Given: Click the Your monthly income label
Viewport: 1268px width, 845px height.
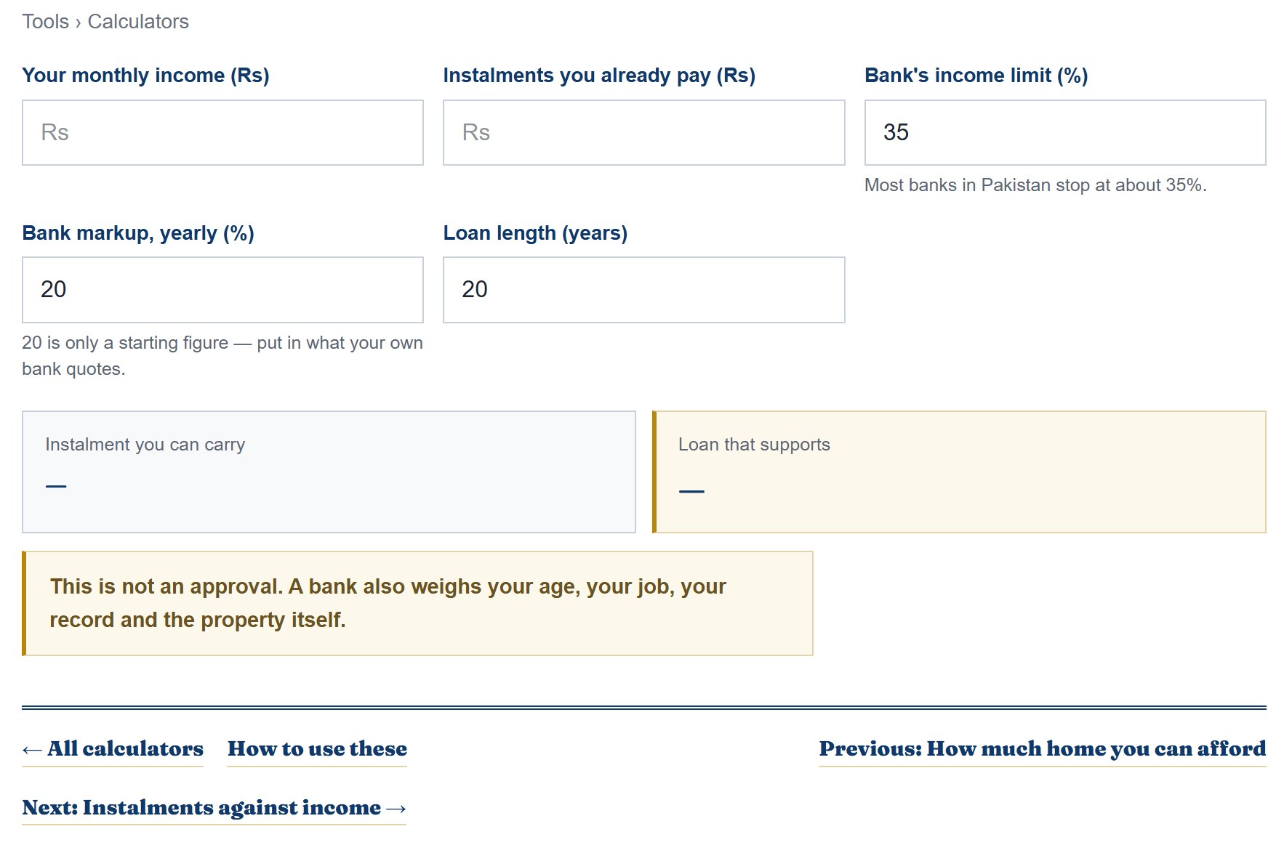Looking at the screenshot, I should (x=145, y=76).
